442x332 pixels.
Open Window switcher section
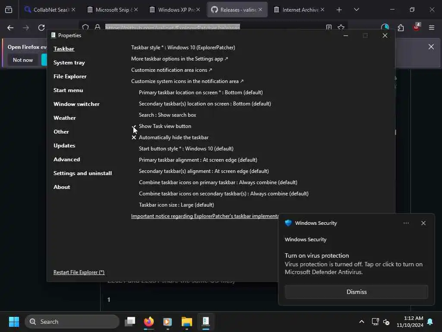point(76,104)
